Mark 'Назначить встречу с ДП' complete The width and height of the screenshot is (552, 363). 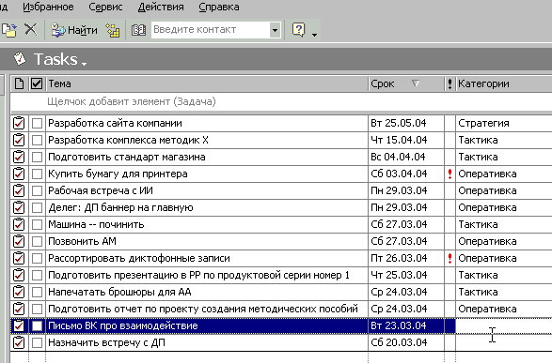[x=37, y=343]
